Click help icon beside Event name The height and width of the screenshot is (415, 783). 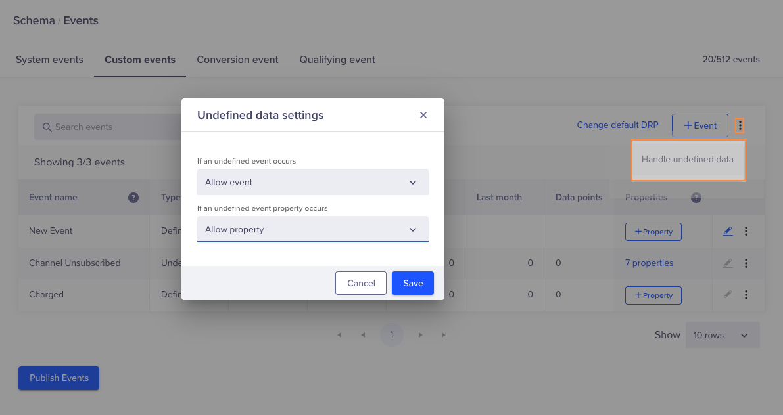coord(133,198)
